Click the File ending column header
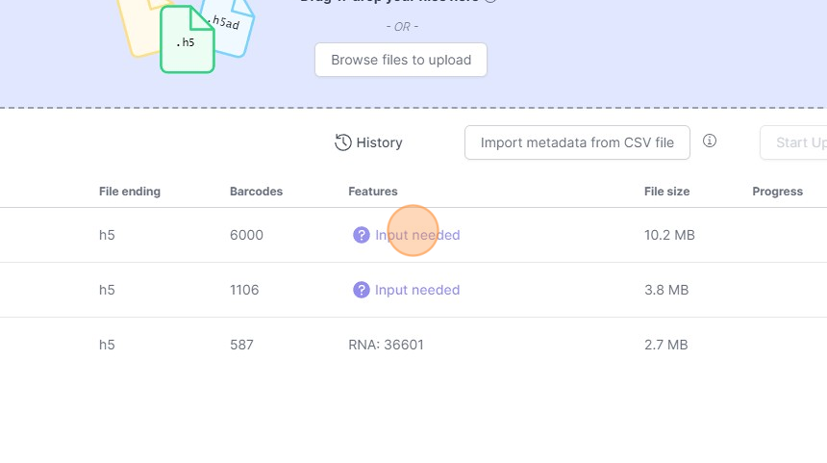The height and width of the screenshot is (463, 827). click(130, 192)
